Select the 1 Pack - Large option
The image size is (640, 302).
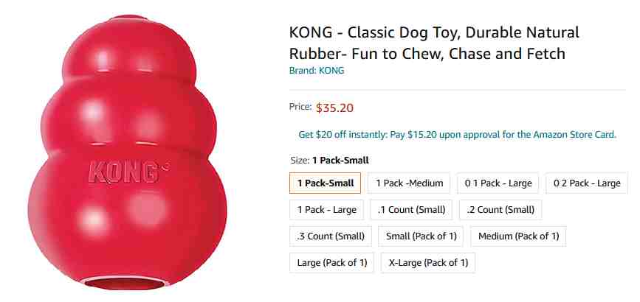(x=326, y=209)
